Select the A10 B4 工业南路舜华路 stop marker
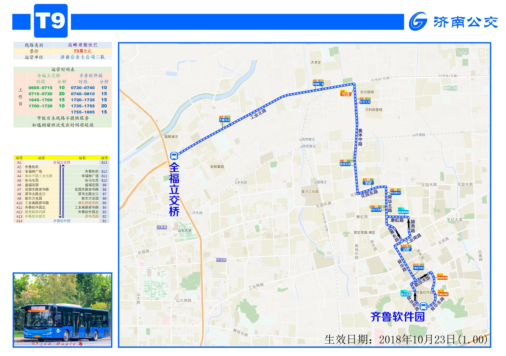The image size is (506, 356). [x=406, y=248]
